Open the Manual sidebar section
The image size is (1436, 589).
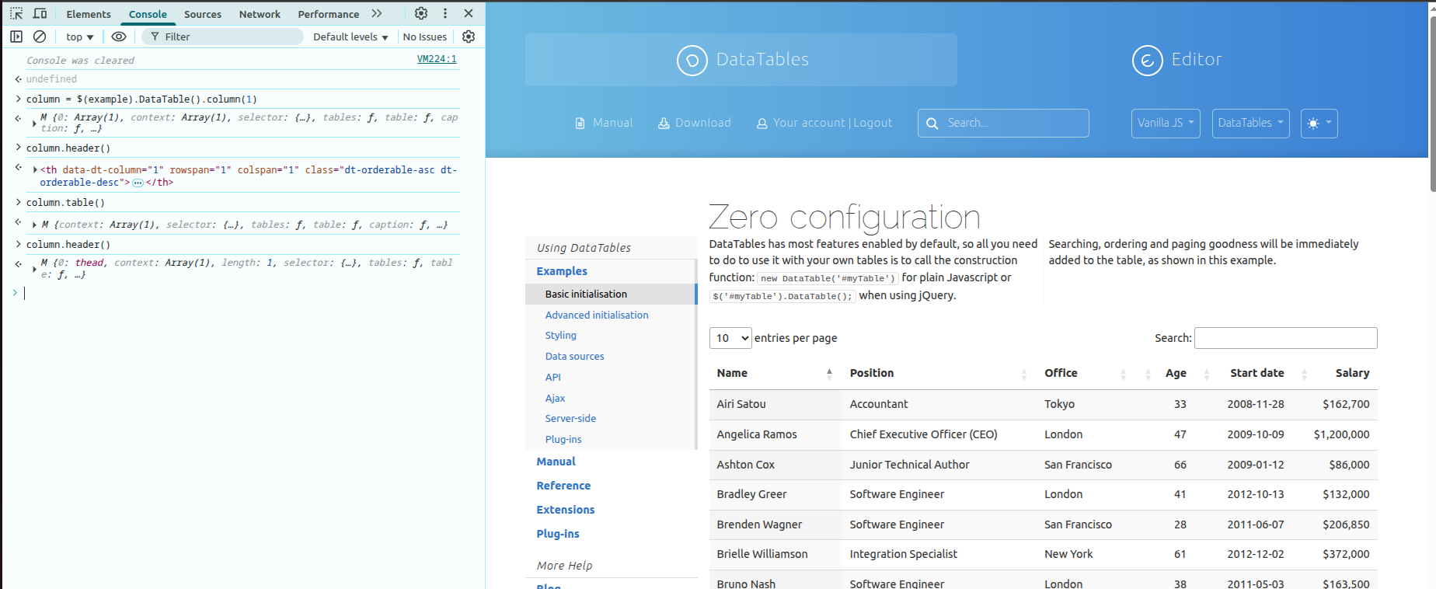tap(556, 462)
